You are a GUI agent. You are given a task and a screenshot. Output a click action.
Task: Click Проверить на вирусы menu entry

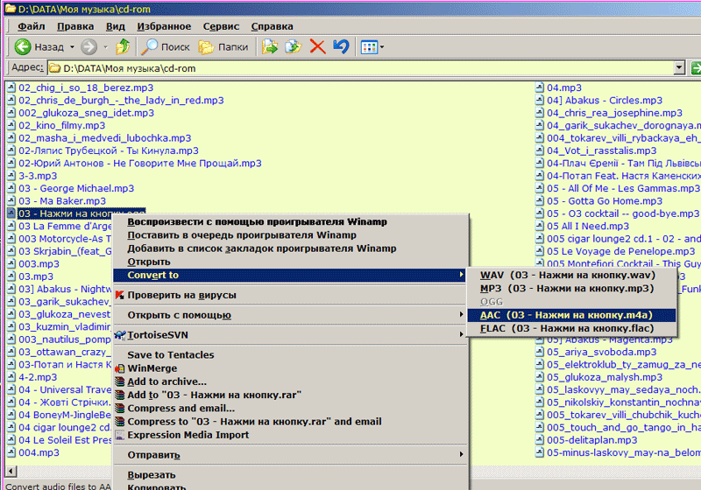pos(181,295)
